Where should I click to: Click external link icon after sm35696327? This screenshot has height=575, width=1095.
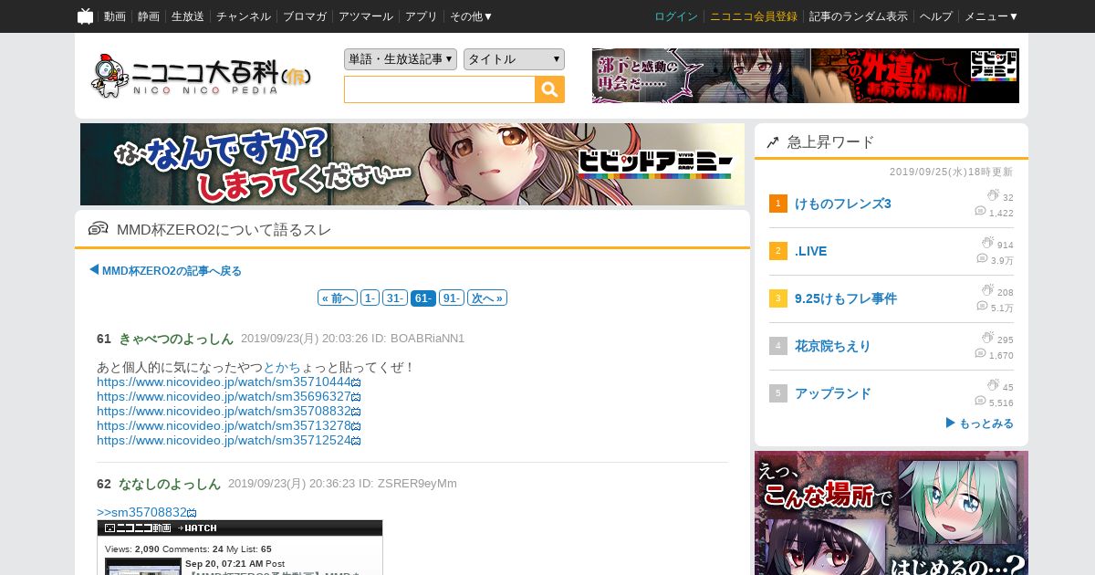tap(356, 397)
